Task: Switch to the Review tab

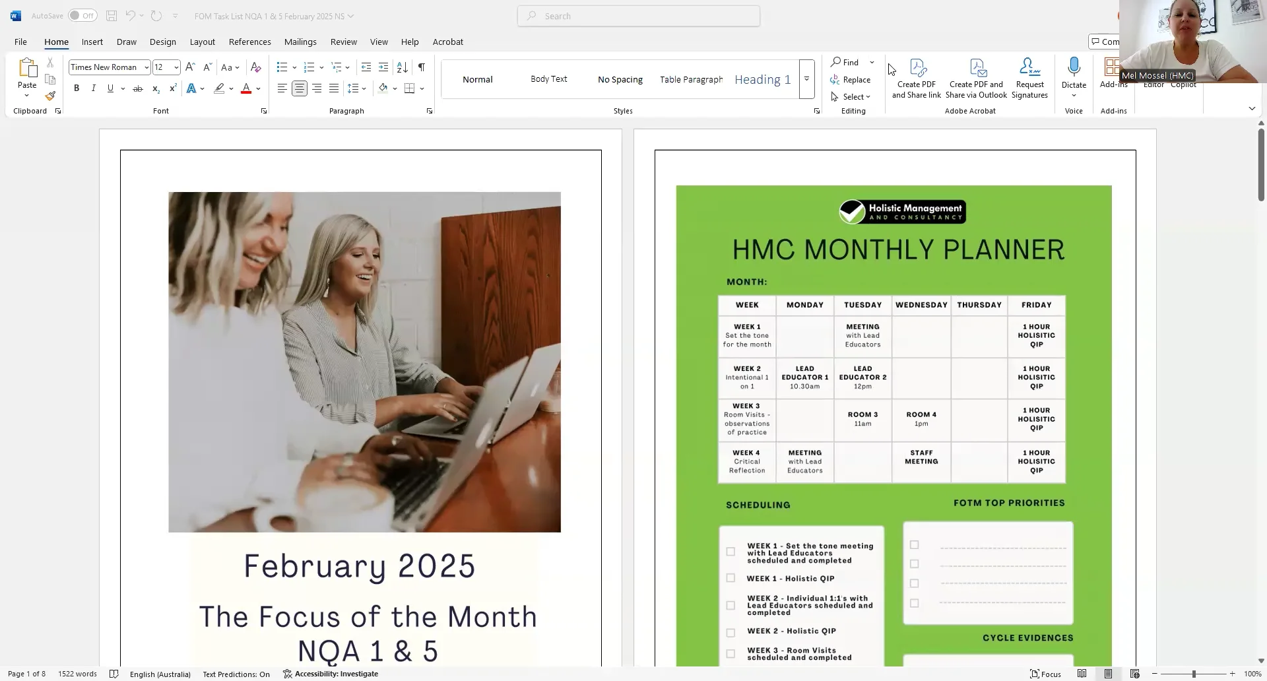Action: click(x=343, y=42)
